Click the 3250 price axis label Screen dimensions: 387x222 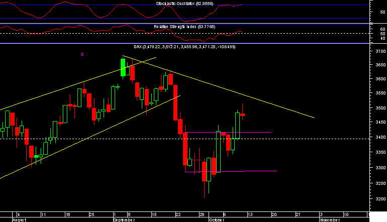380,183
